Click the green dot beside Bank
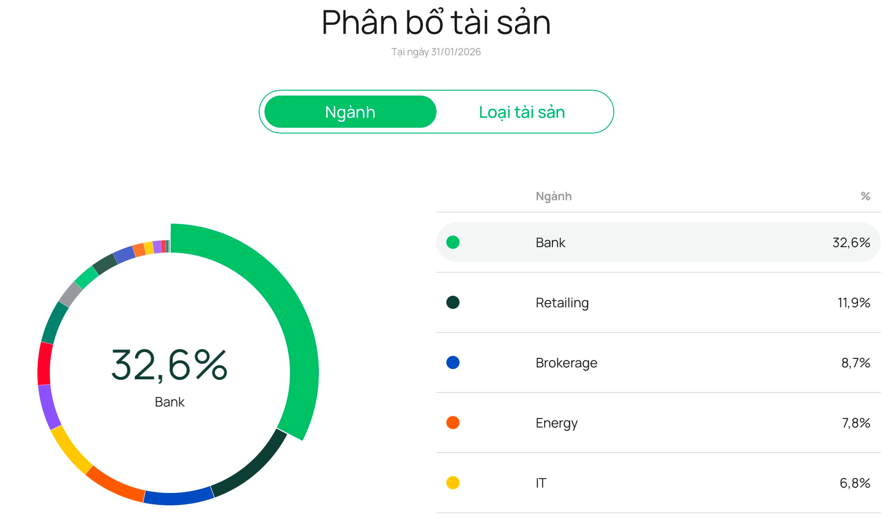Viewport: 896px width, 519px height. tap(453, 242)
